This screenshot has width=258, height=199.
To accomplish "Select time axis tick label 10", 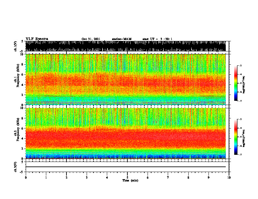I will click(x=229, y=178).
